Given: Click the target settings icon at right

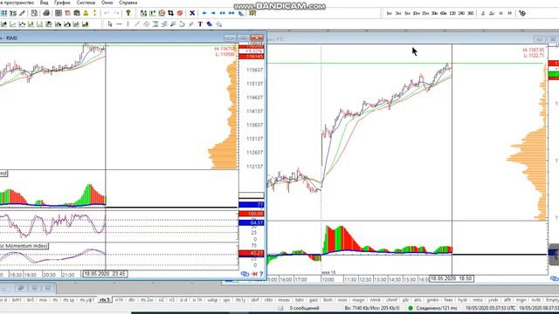Looking at the screenshot, I should pyautogui.click(x=522, y=13).
